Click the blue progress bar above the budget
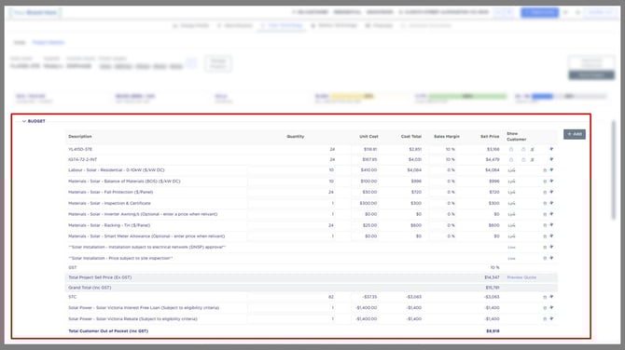This screenshot has width=625, height=350. coord(543,96)
